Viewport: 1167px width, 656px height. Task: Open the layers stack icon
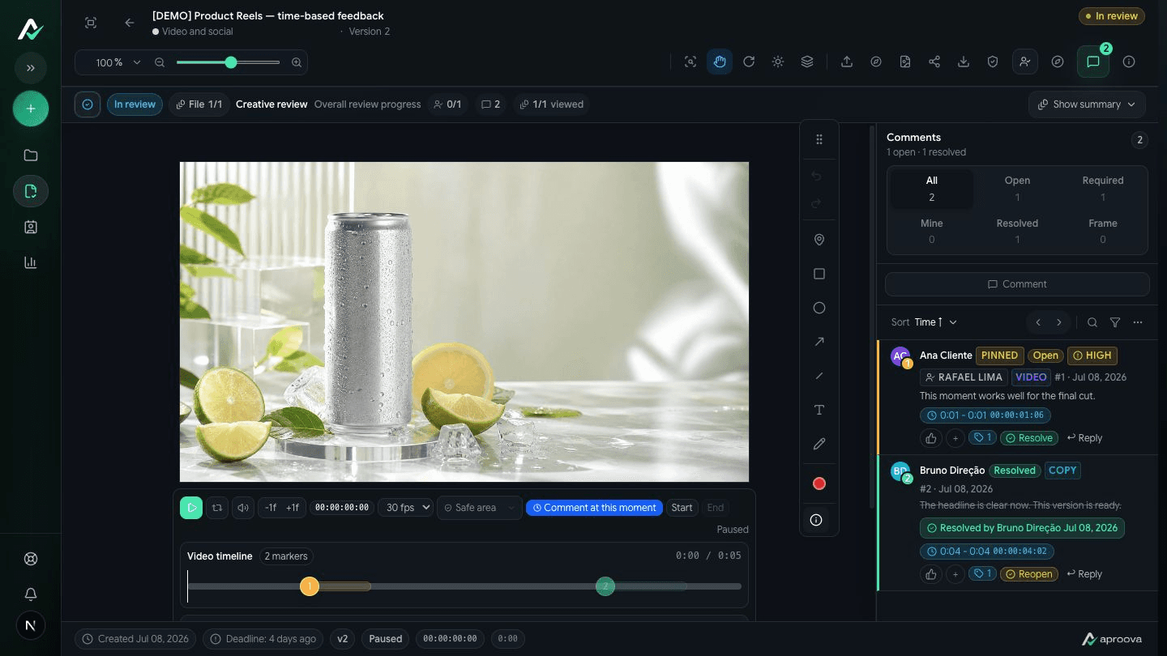click(807, 62)
